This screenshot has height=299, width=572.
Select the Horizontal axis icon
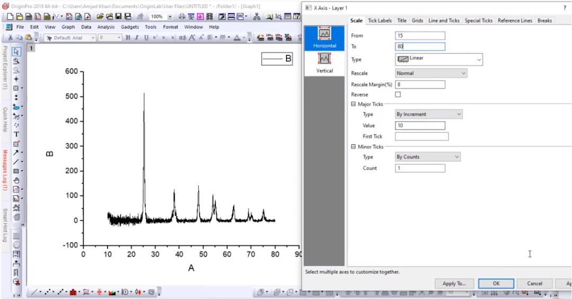[325, 37]
